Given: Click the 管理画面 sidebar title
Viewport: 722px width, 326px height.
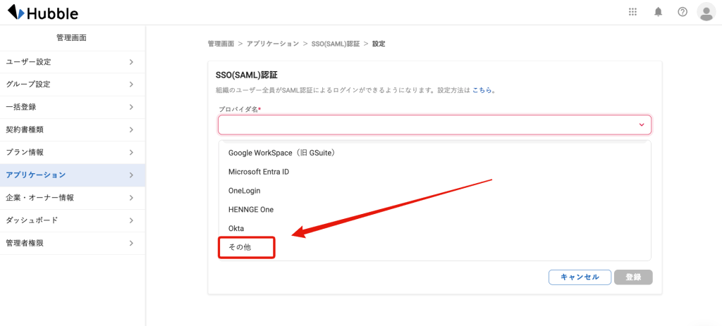Looking at the screenshot, I should [71, 38].
